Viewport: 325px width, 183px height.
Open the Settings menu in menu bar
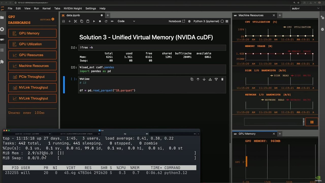[x=91, y=8]
